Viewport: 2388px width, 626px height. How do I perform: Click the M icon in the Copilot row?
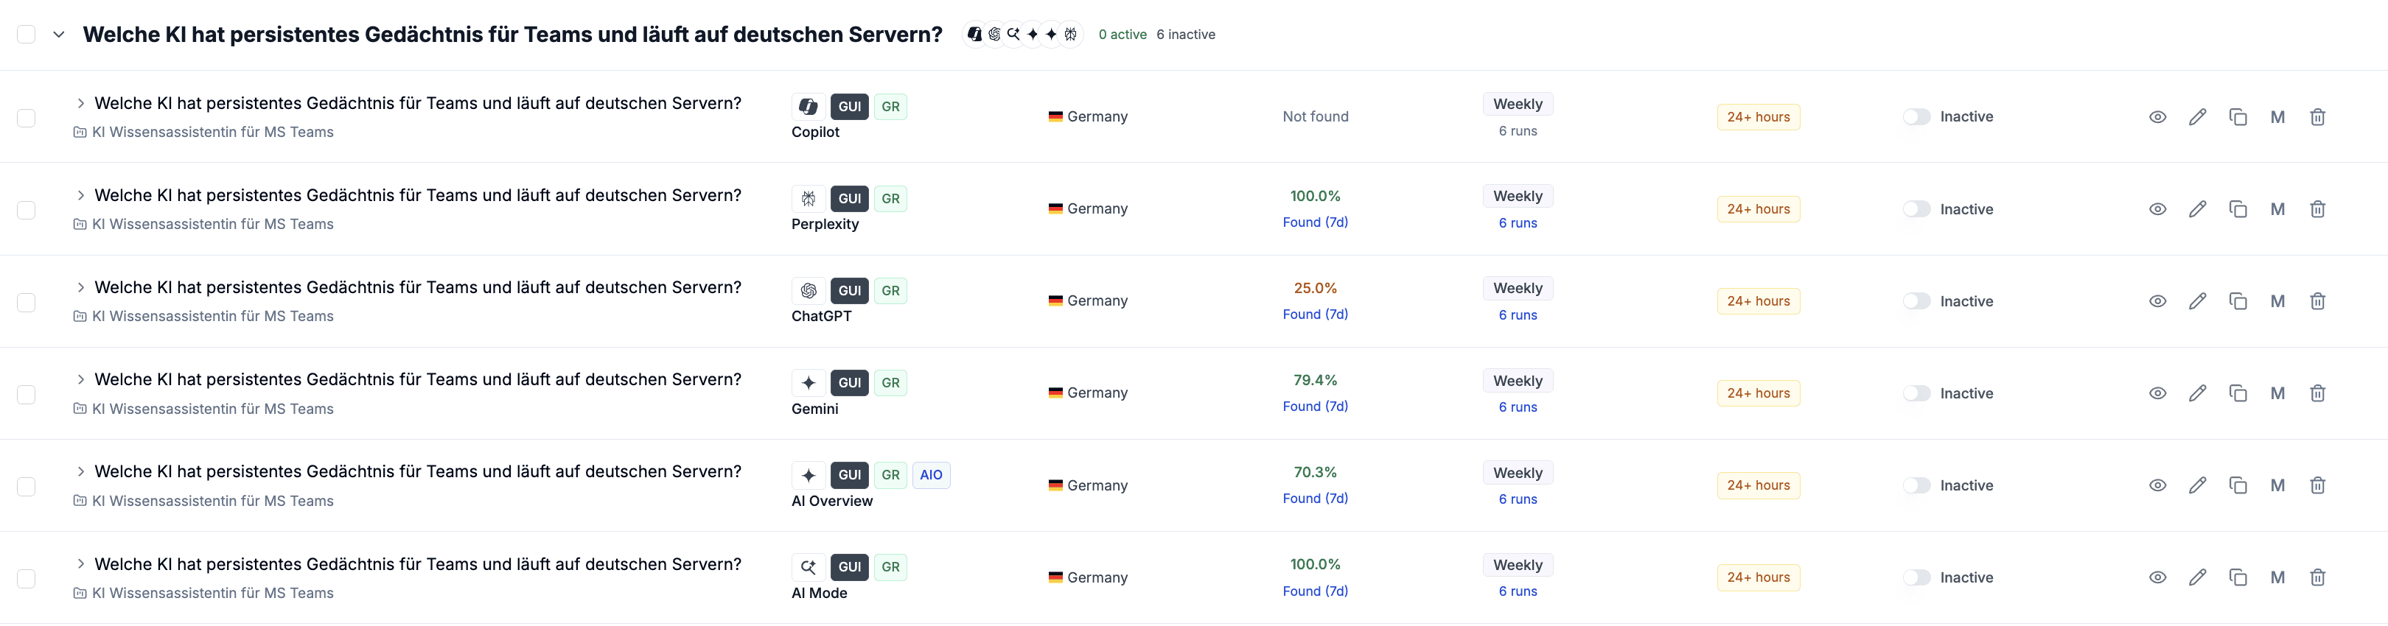2277,116
